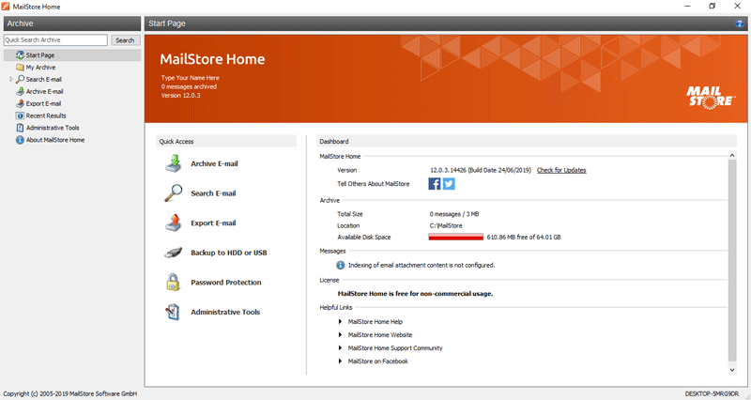Click arrow next to MailStore Home Website

[340, 335]
